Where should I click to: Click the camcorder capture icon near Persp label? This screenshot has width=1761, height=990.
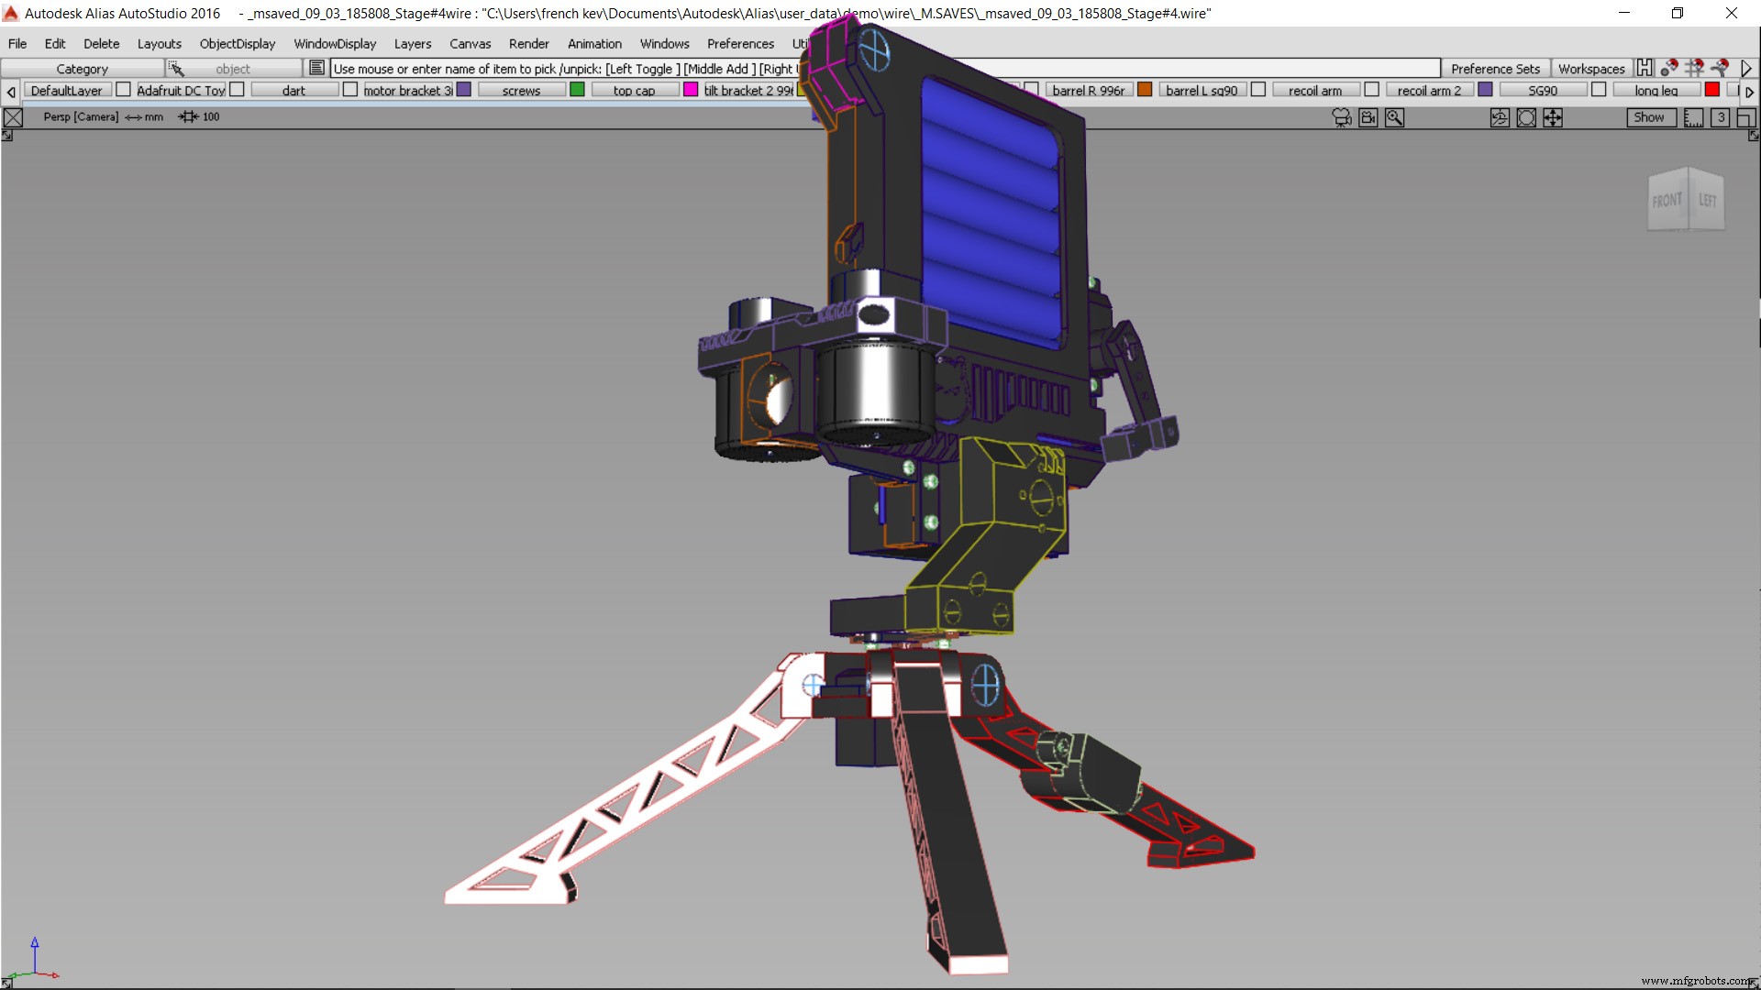click(1368, 117)
